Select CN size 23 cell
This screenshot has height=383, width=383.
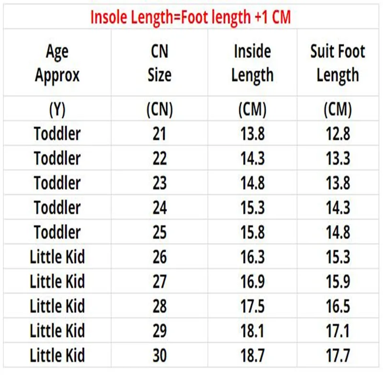(159, 183)
